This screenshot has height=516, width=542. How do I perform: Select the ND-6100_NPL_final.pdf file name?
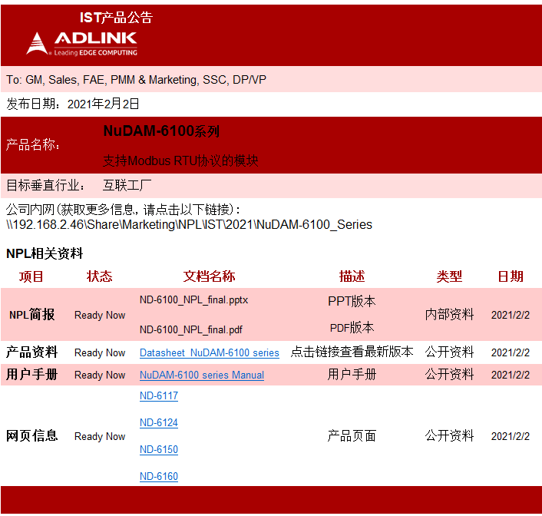[x=190, y=329]
